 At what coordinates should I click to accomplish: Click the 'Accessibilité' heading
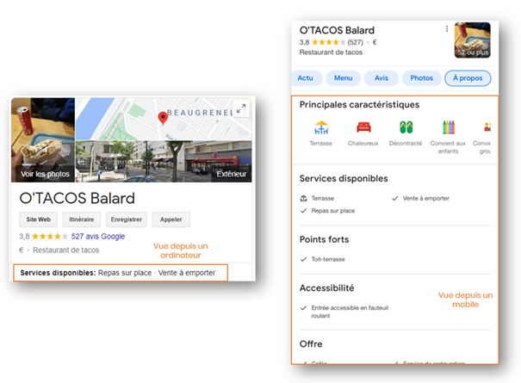pos(327,288)
